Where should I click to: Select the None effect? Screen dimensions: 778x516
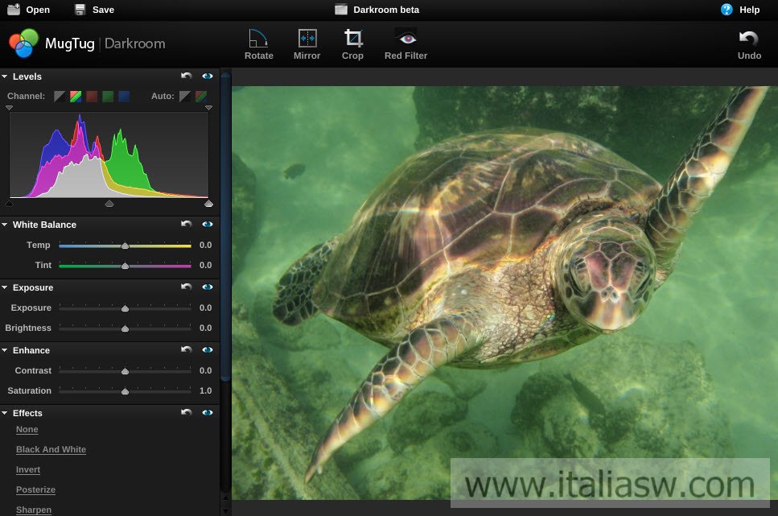click(x=27, y=429)
